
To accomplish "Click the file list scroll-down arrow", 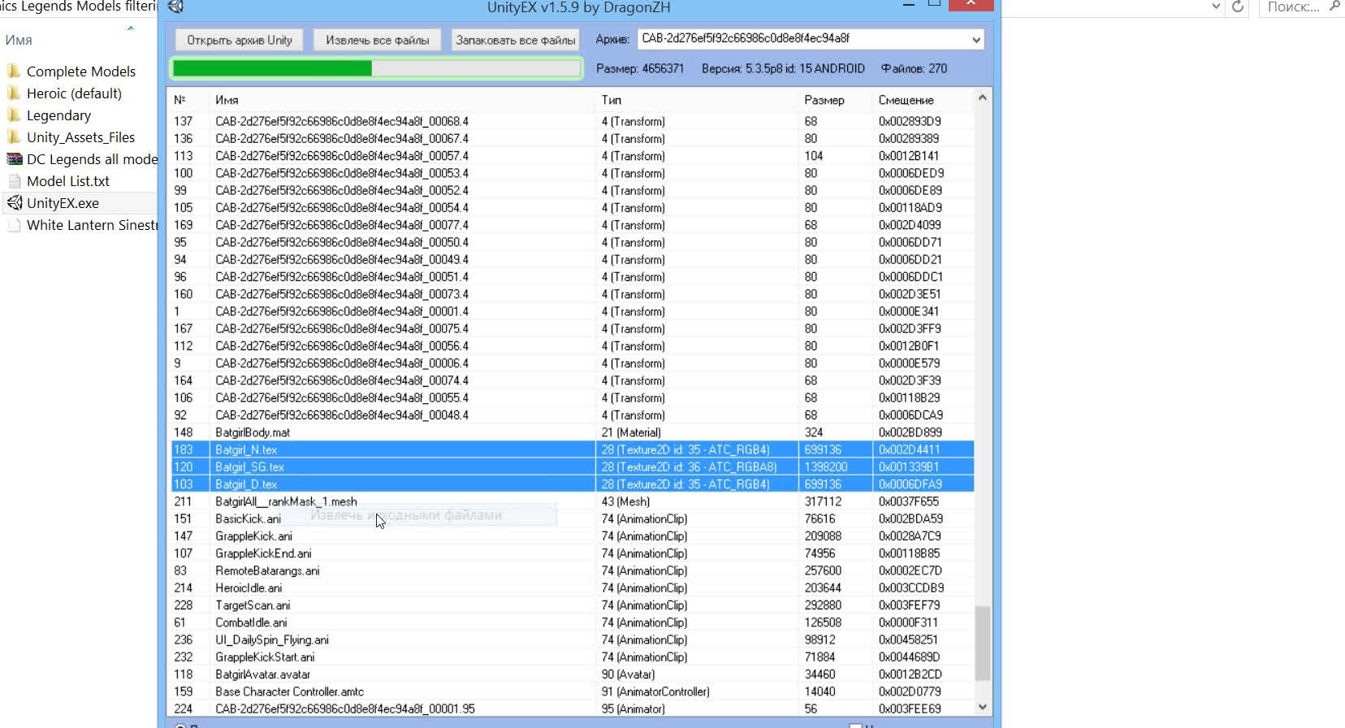I will [982, 707].
